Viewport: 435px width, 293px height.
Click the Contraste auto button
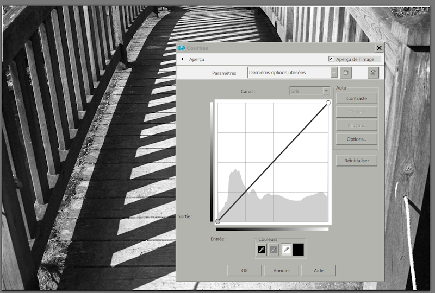356,98
